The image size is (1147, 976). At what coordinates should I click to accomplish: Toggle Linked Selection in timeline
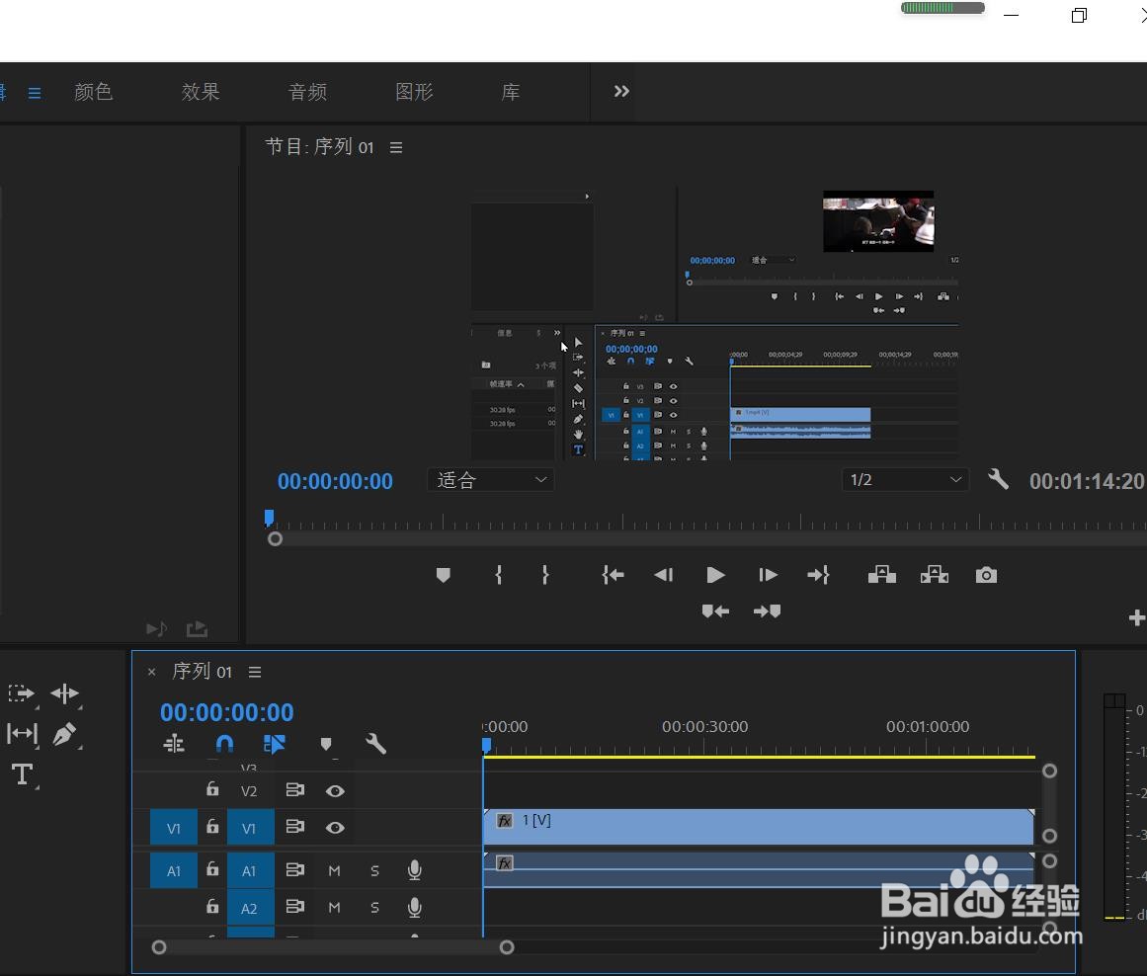point(275,744)
